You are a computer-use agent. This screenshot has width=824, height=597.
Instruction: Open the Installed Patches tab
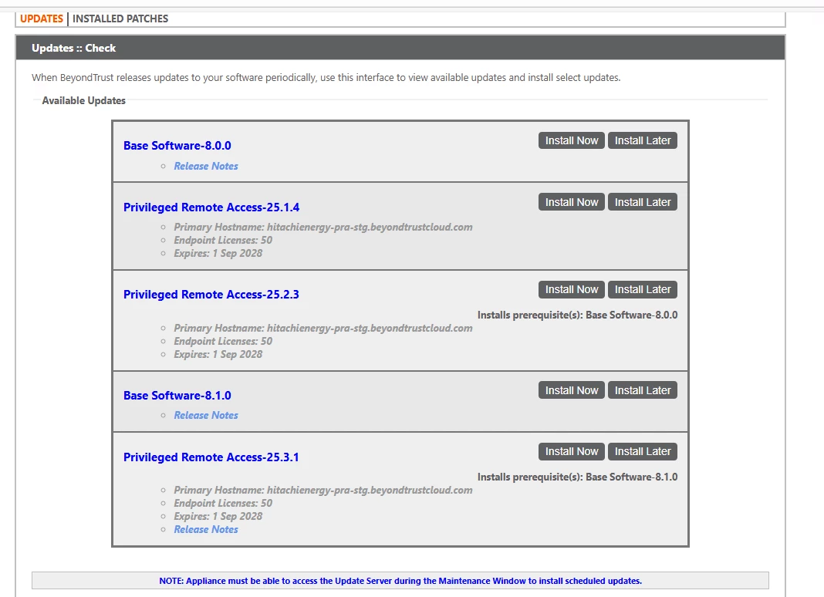(120, 19)
